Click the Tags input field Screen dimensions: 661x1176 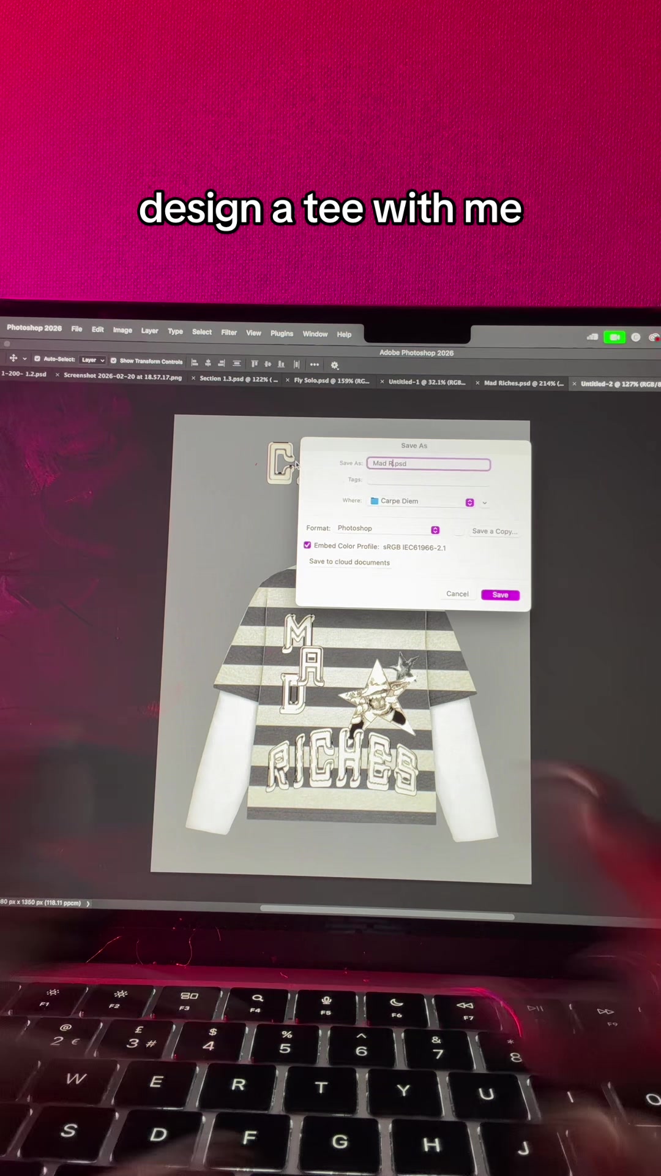[x=428, y=481]
